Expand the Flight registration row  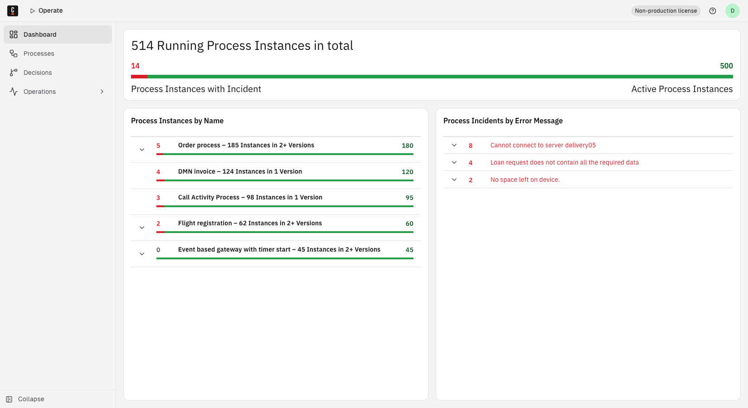pos(142,228)
